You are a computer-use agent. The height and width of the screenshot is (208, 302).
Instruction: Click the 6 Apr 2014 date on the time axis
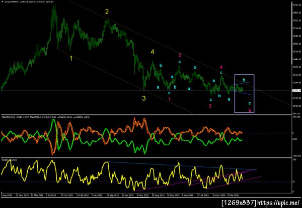tap(187, 195)
